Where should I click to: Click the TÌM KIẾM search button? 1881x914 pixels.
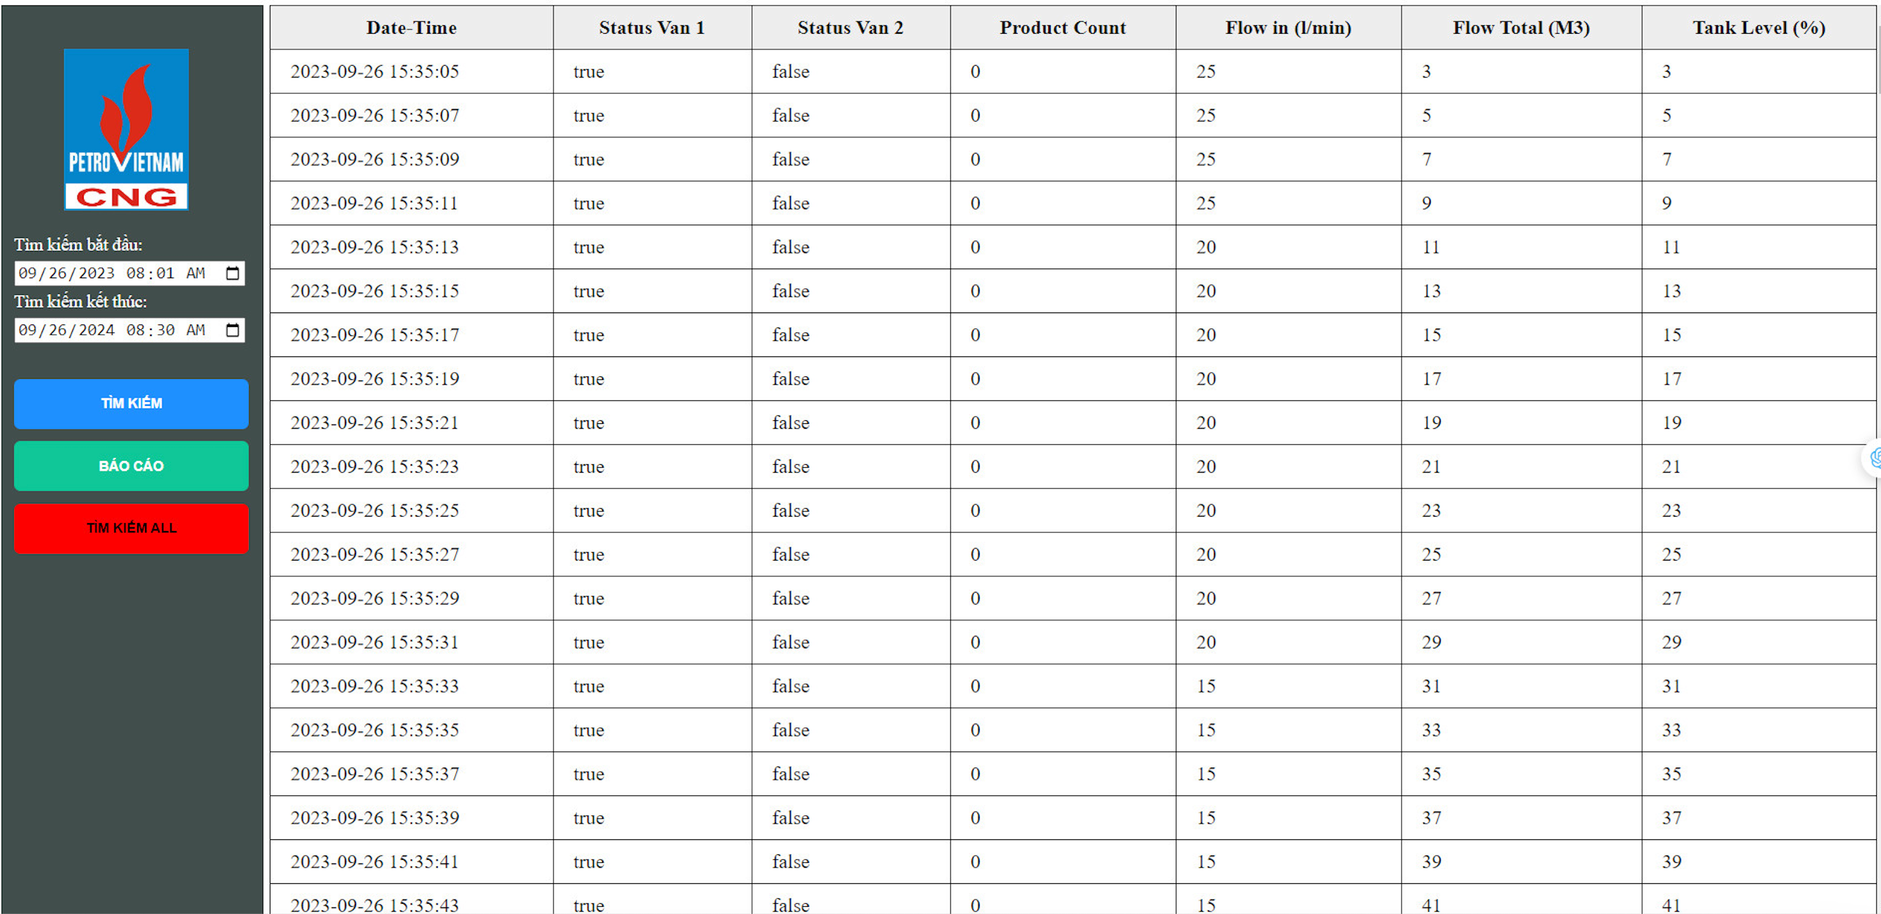pos(131,403)
